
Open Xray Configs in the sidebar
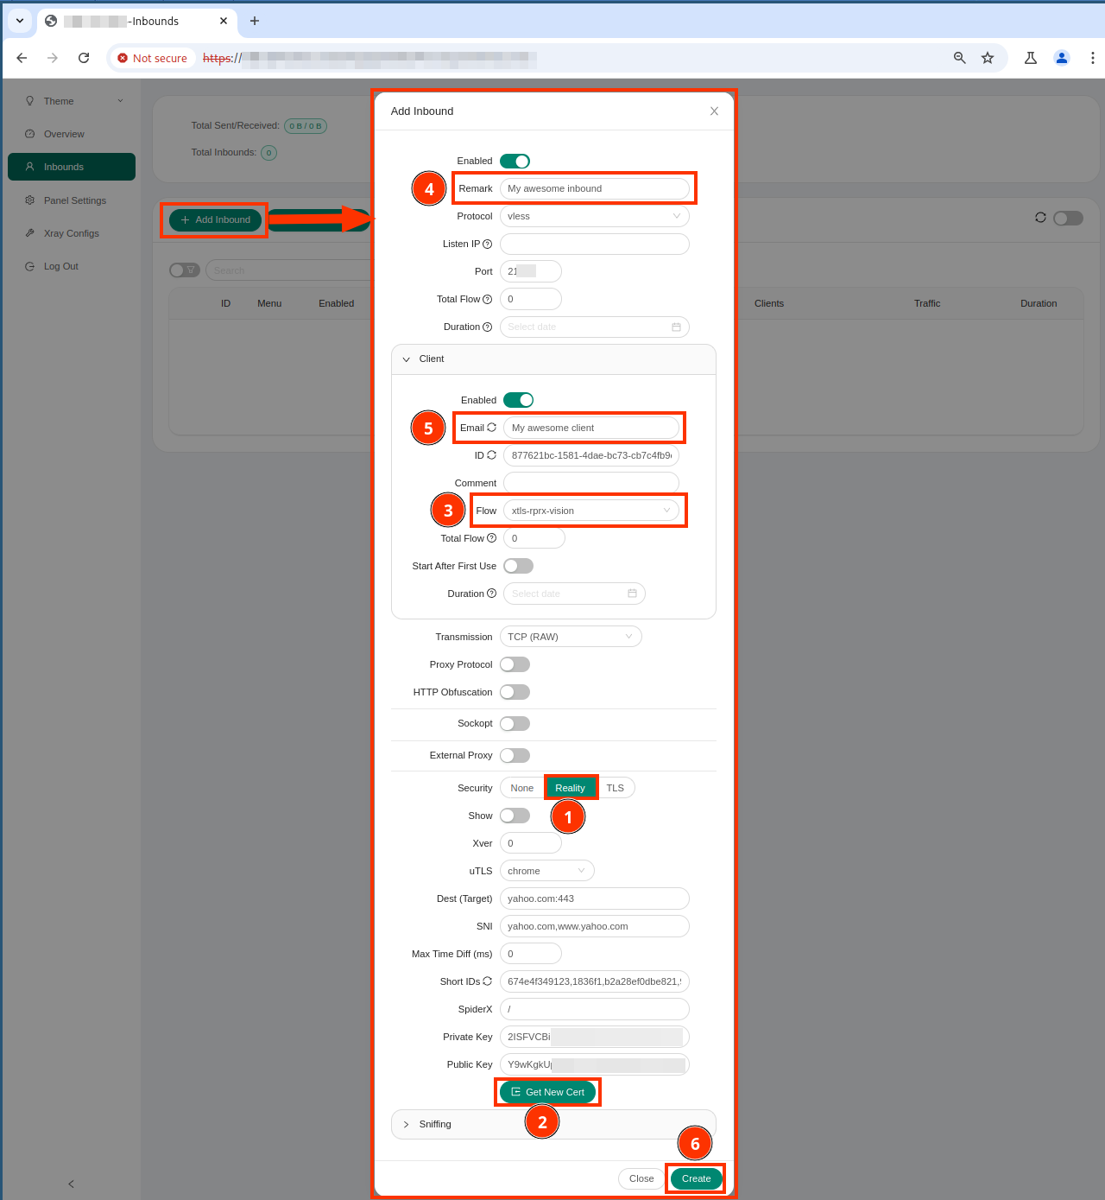[72, 233]
